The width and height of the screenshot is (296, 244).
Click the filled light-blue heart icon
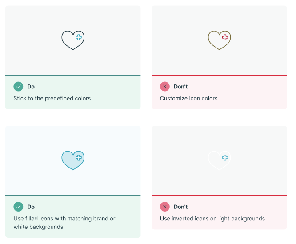(73, 160)
